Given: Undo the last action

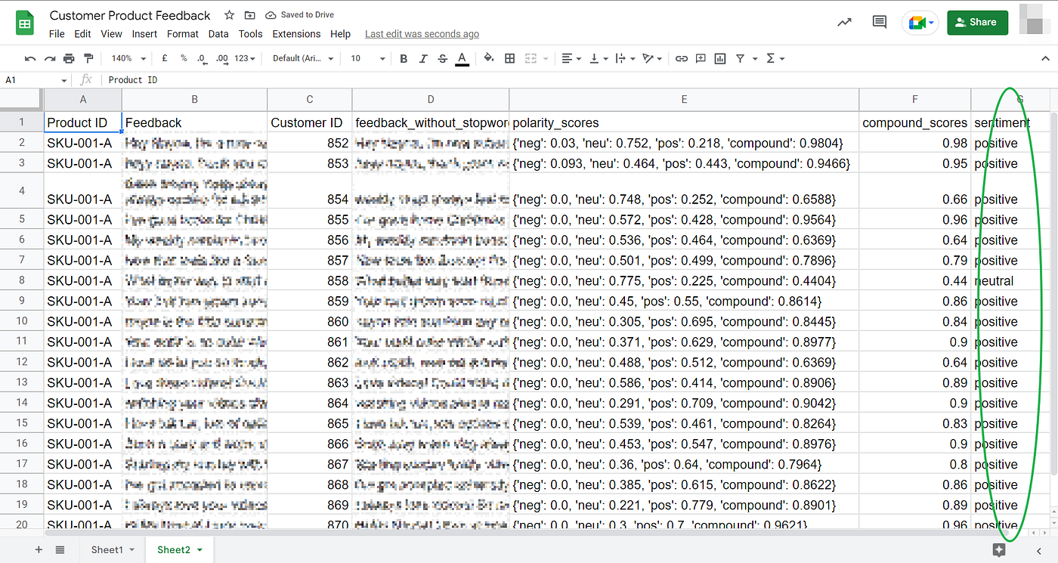Looking at the screenshot, I should 30,58.
